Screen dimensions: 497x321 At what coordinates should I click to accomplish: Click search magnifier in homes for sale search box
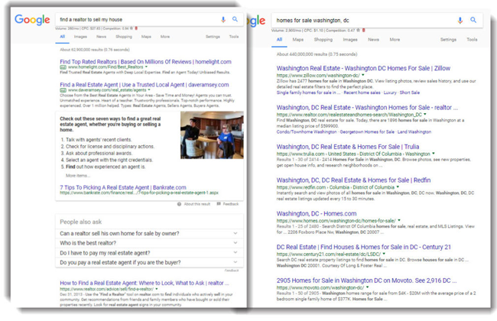tap(473, 20)
